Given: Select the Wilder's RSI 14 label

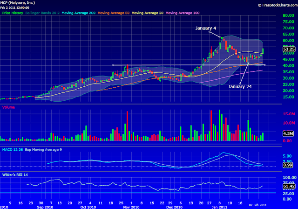Looking at the screenshot, I should pos(15,175).
